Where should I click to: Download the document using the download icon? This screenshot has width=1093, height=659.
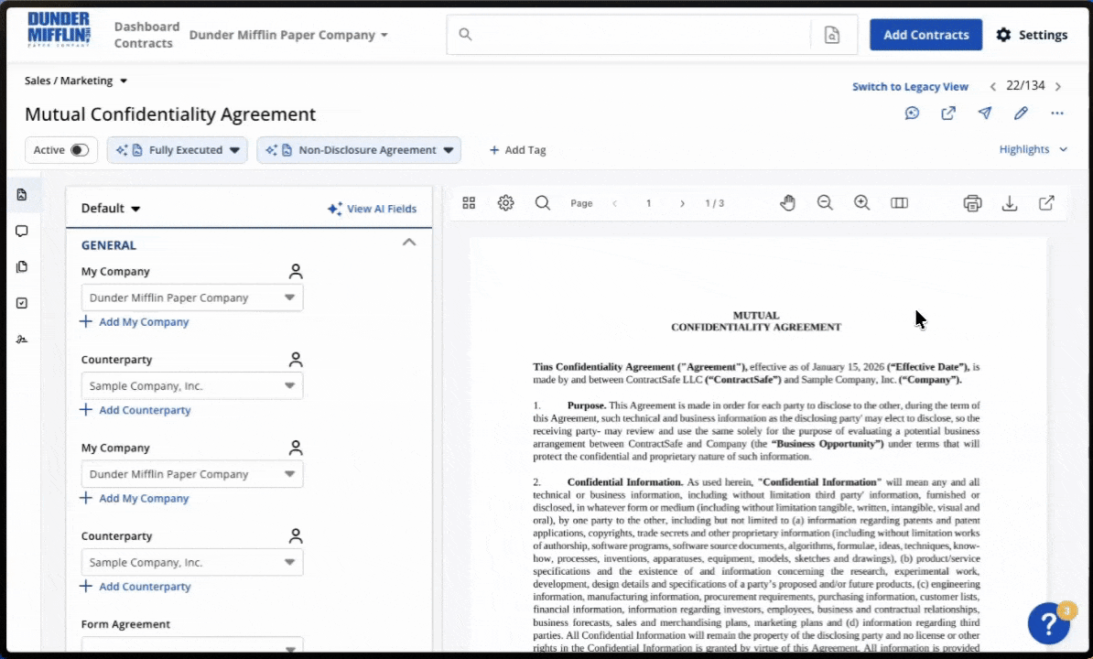pos(1010,203)
